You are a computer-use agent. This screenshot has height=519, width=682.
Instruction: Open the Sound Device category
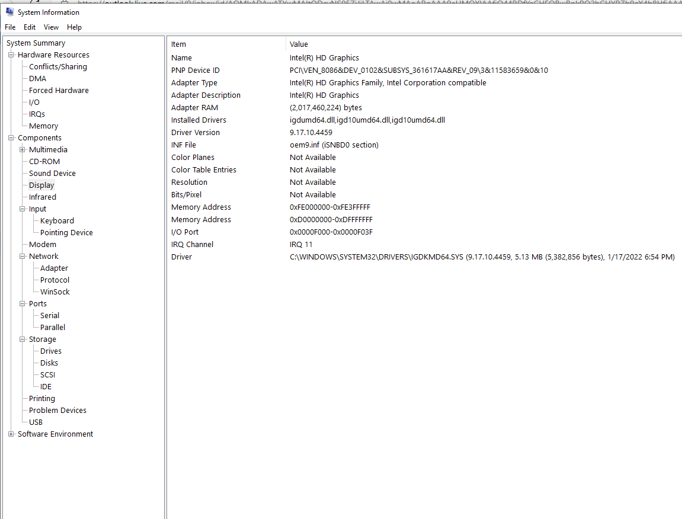click(x=52, y=174)
